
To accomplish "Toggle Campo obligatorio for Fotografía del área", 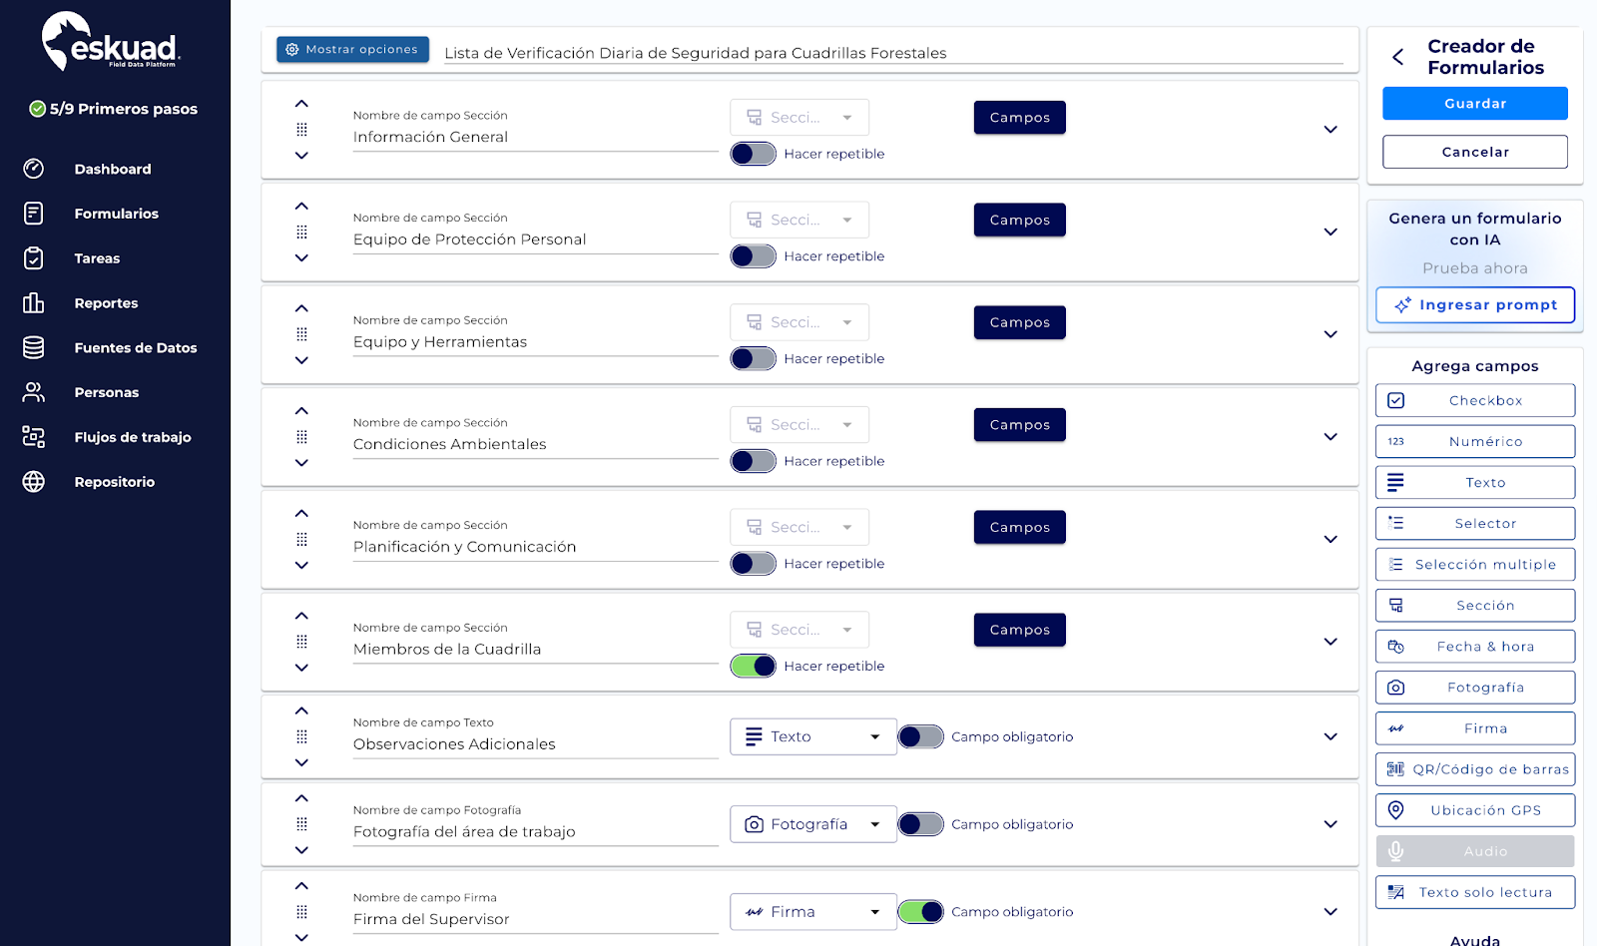I will [920, 824].
